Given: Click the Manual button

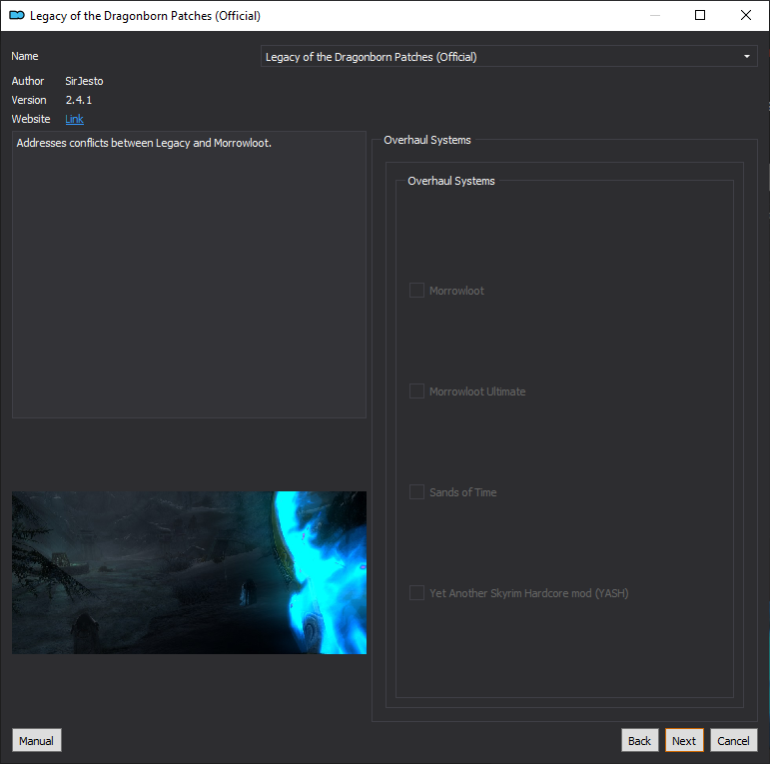Looking at the screenshot, I should pos(37,740).
